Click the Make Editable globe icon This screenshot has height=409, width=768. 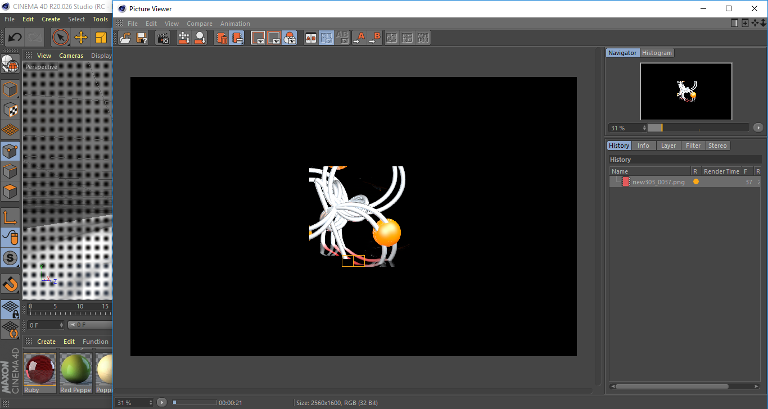(x=10, y=63)
